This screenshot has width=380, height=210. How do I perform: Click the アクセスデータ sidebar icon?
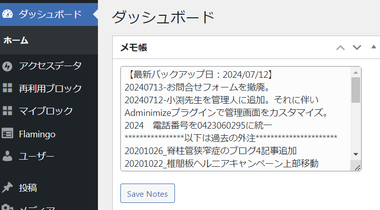tap(8, 66)
